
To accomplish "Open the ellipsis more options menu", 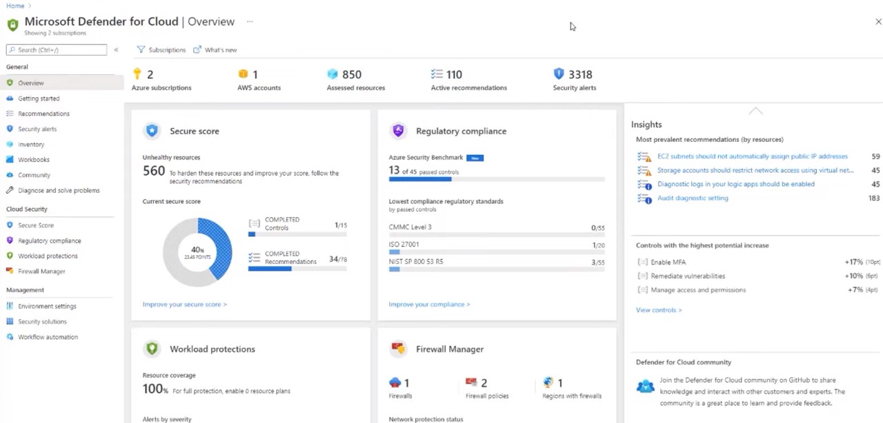I will point(250,21).
